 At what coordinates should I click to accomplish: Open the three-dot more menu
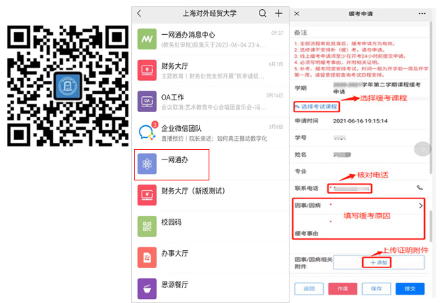tap(420, 13)
